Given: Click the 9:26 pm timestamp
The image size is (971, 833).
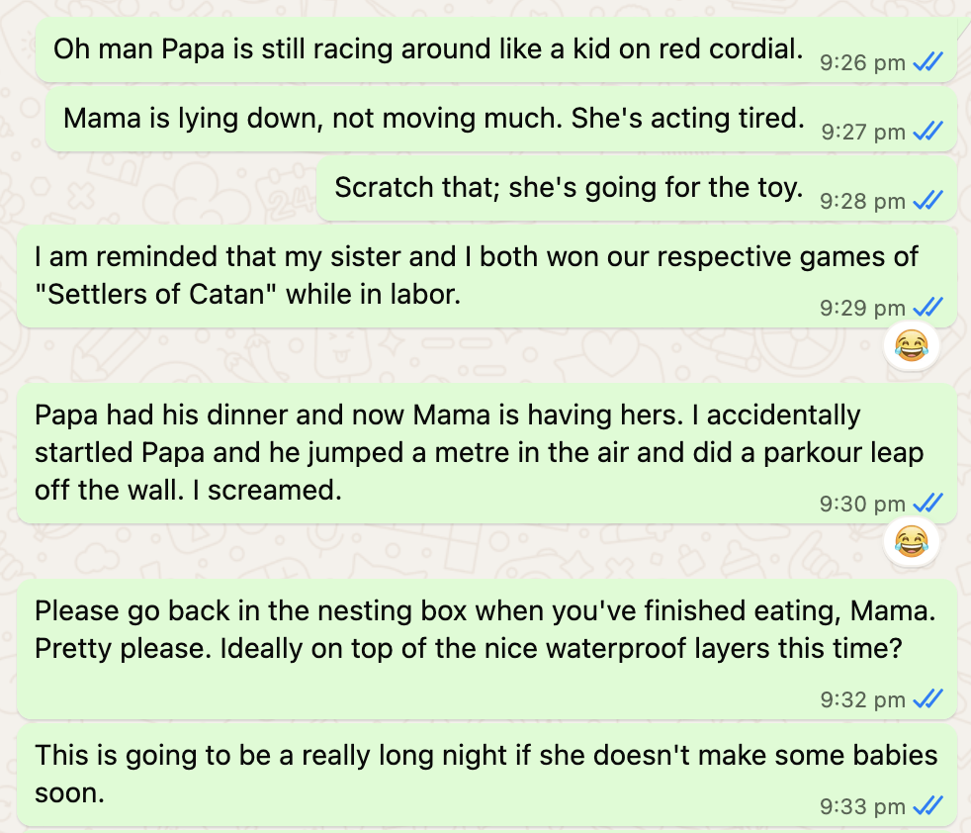Looking at the screenshot, I should (862, 63).
